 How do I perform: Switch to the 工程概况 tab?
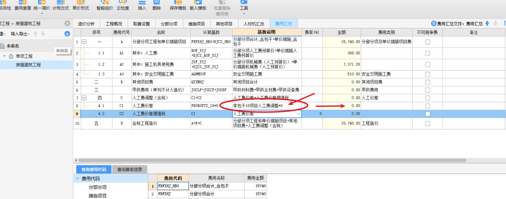[x=114, y=24]
